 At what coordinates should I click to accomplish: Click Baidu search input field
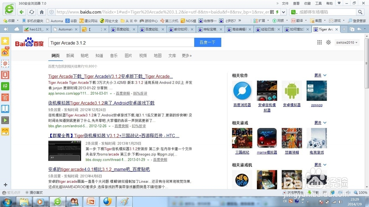coord(121,42)
